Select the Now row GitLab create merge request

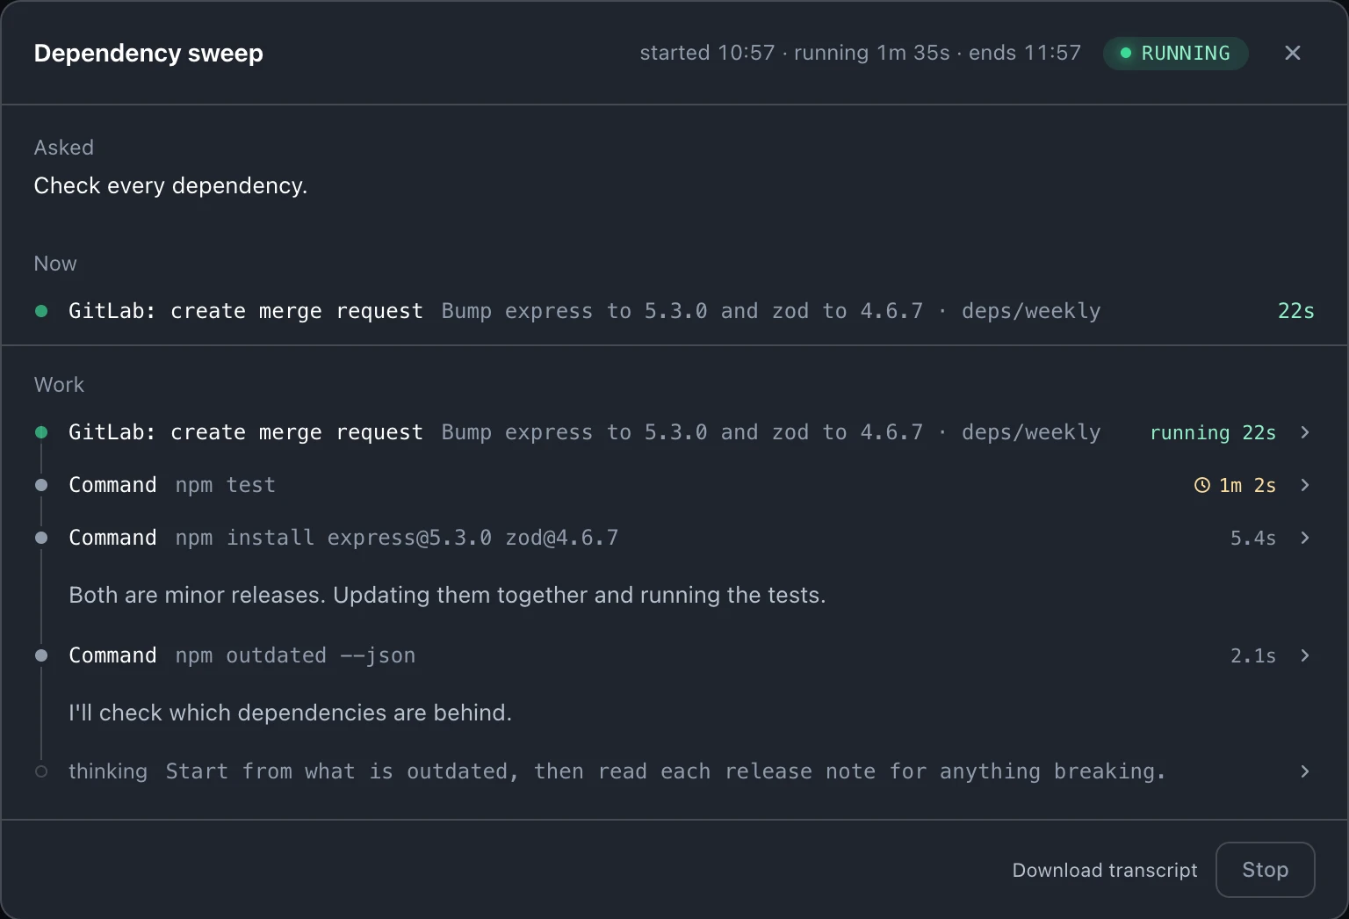(x=674, y=311)
